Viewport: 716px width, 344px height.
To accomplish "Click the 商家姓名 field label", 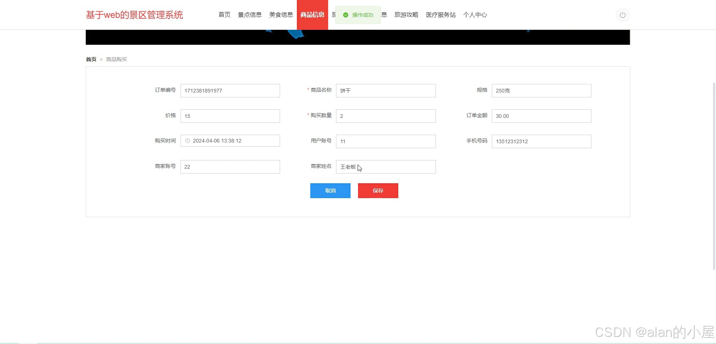I will 321,166.
